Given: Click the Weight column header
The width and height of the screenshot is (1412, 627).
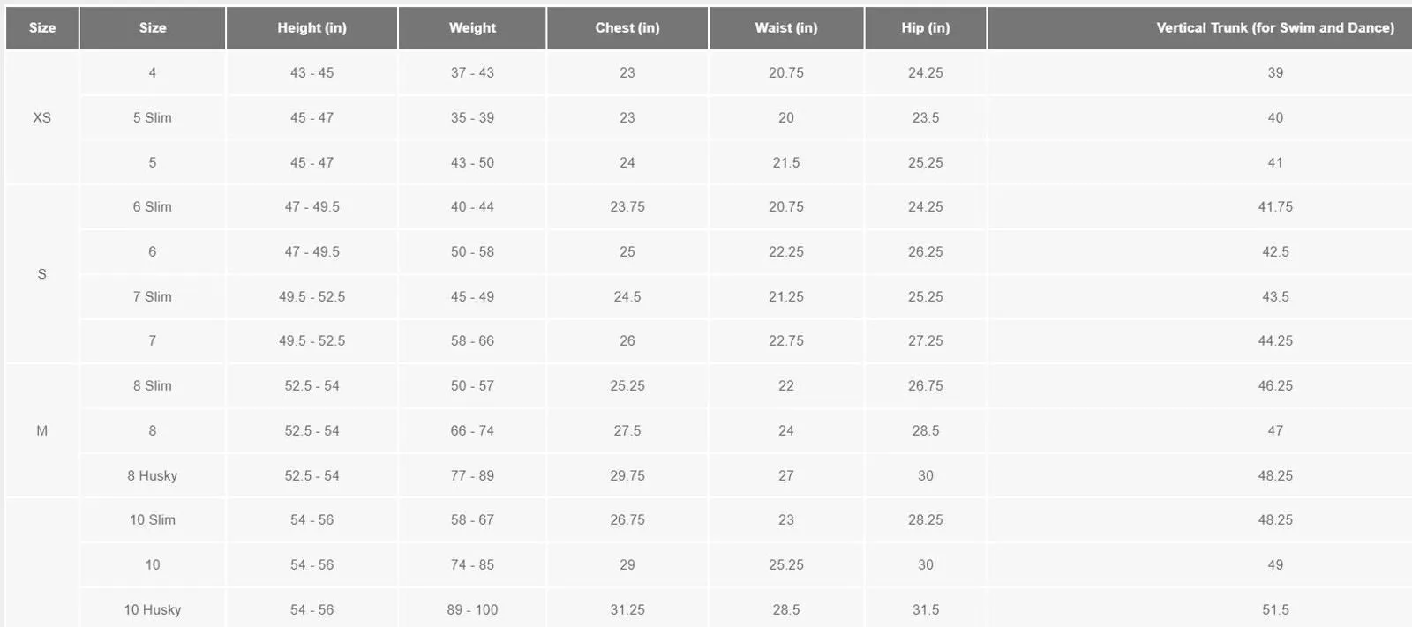Looking at the screenshot, I should tap(472, 27).
